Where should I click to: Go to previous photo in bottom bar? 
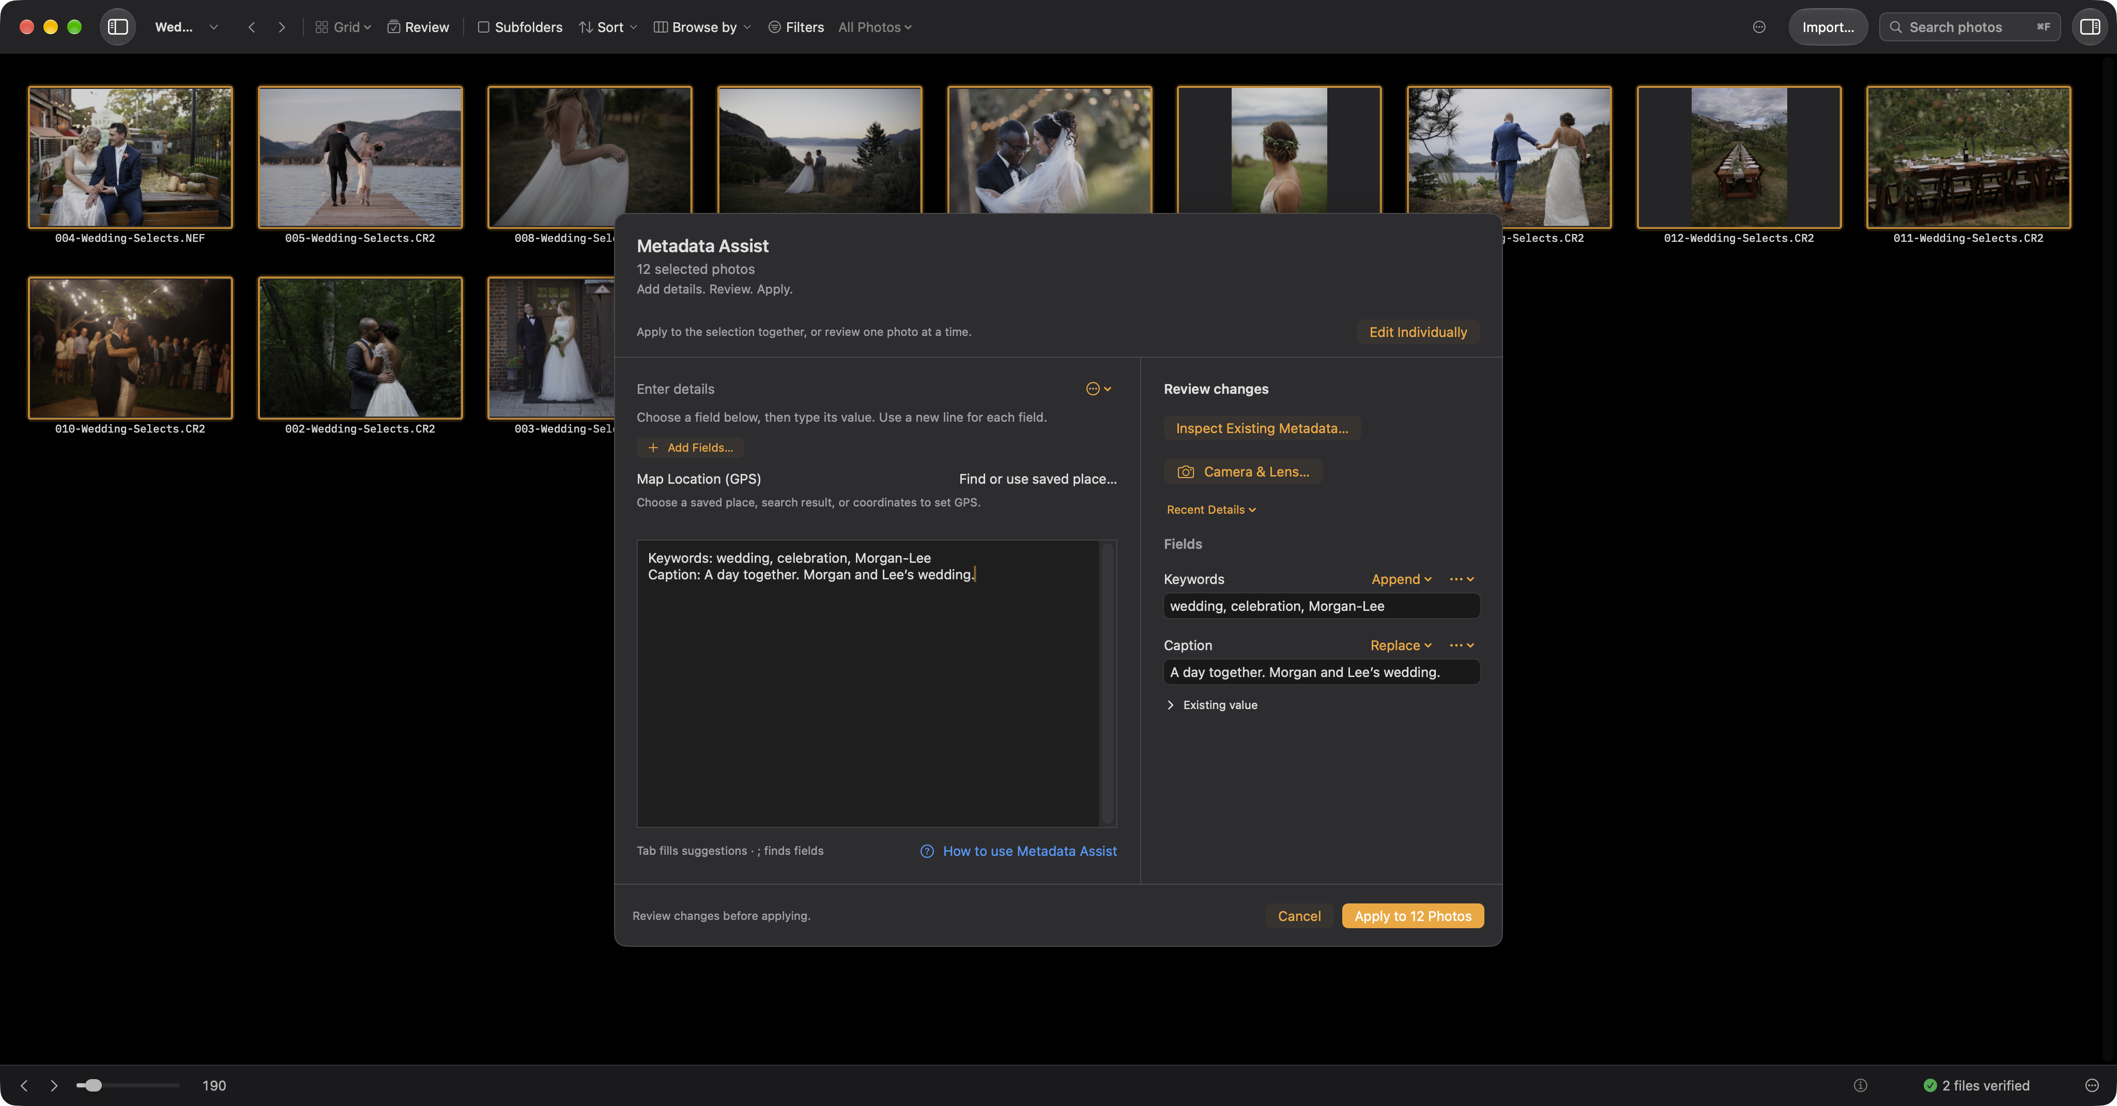(x=24, y=1085)
